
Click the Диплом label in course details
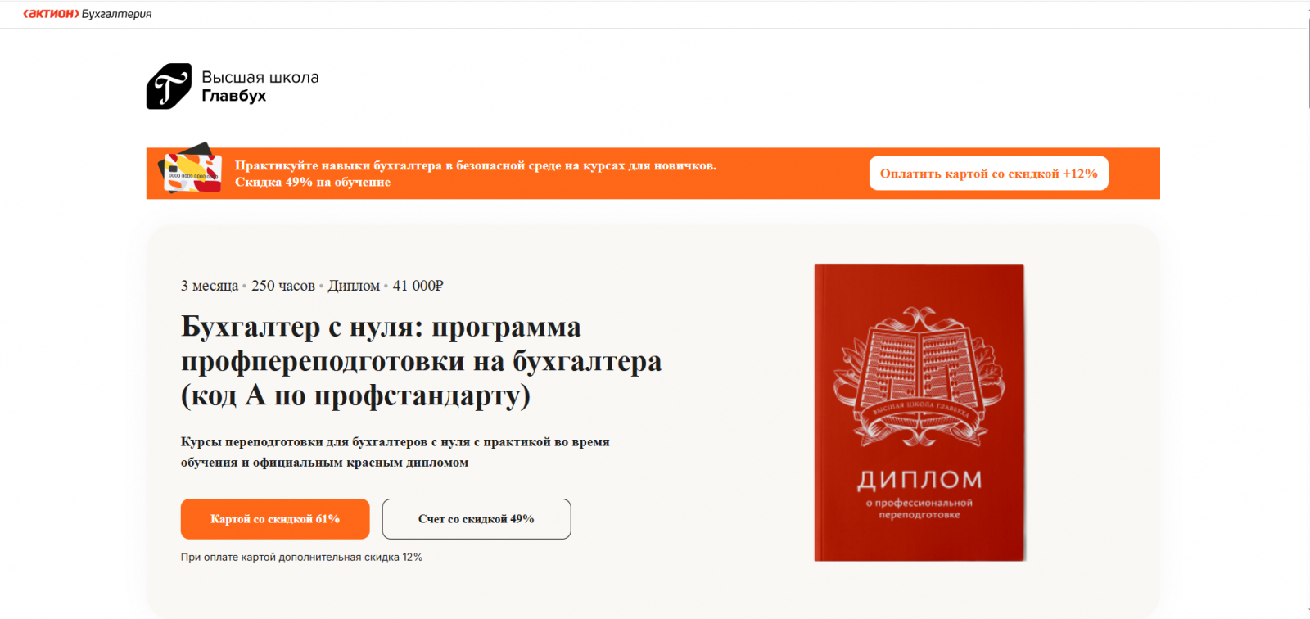354,286
